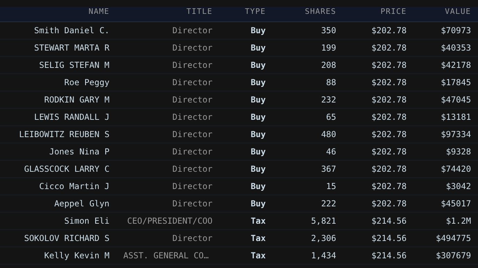Select the $1.2M value cell

[459, 221]
